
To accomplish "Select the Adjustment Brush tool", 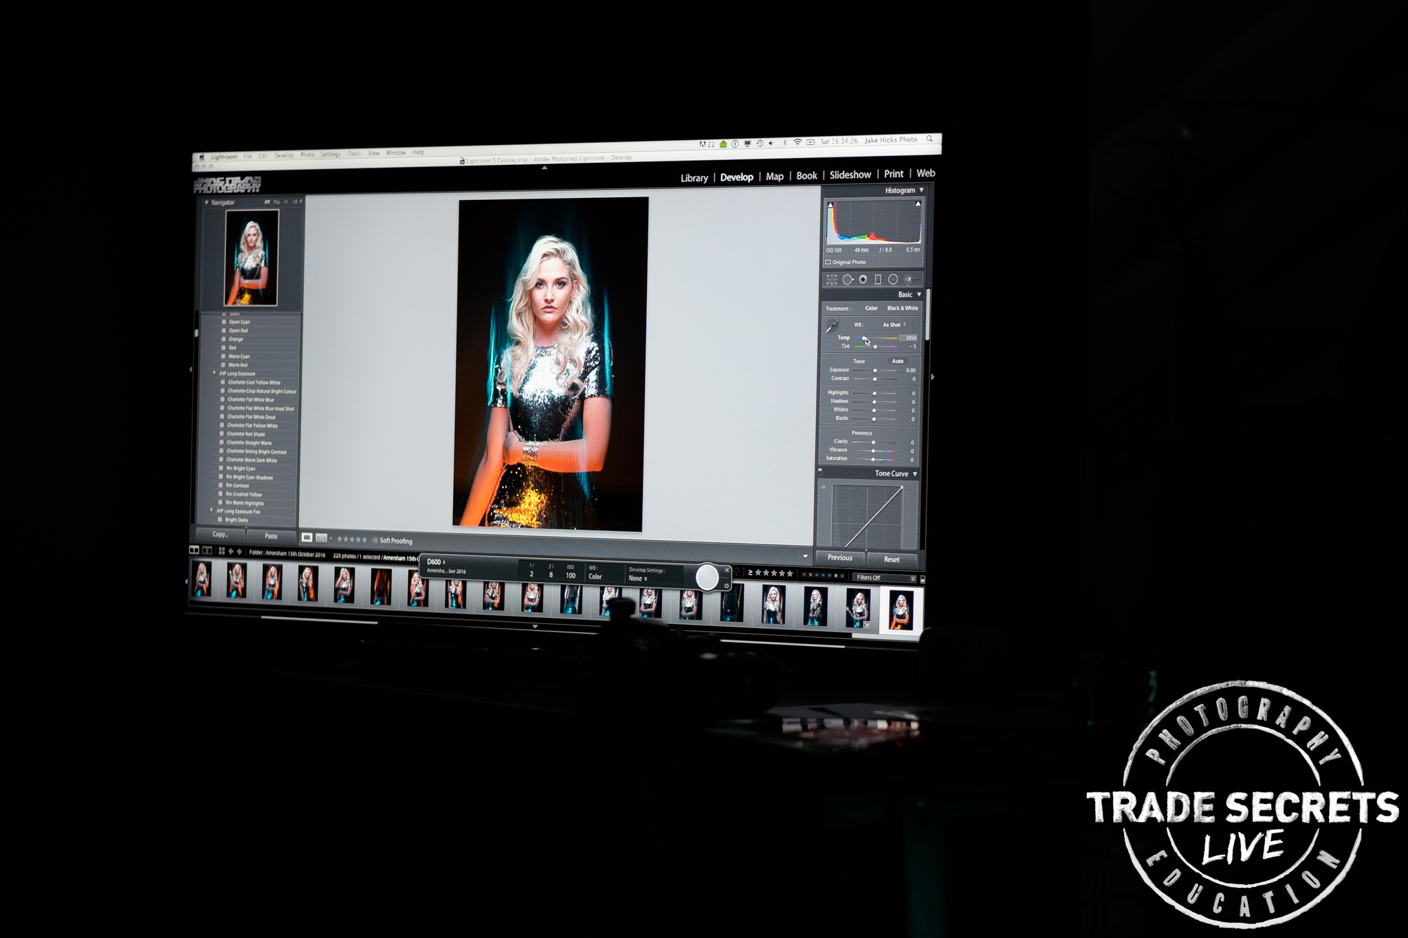I will coord(912,280).
